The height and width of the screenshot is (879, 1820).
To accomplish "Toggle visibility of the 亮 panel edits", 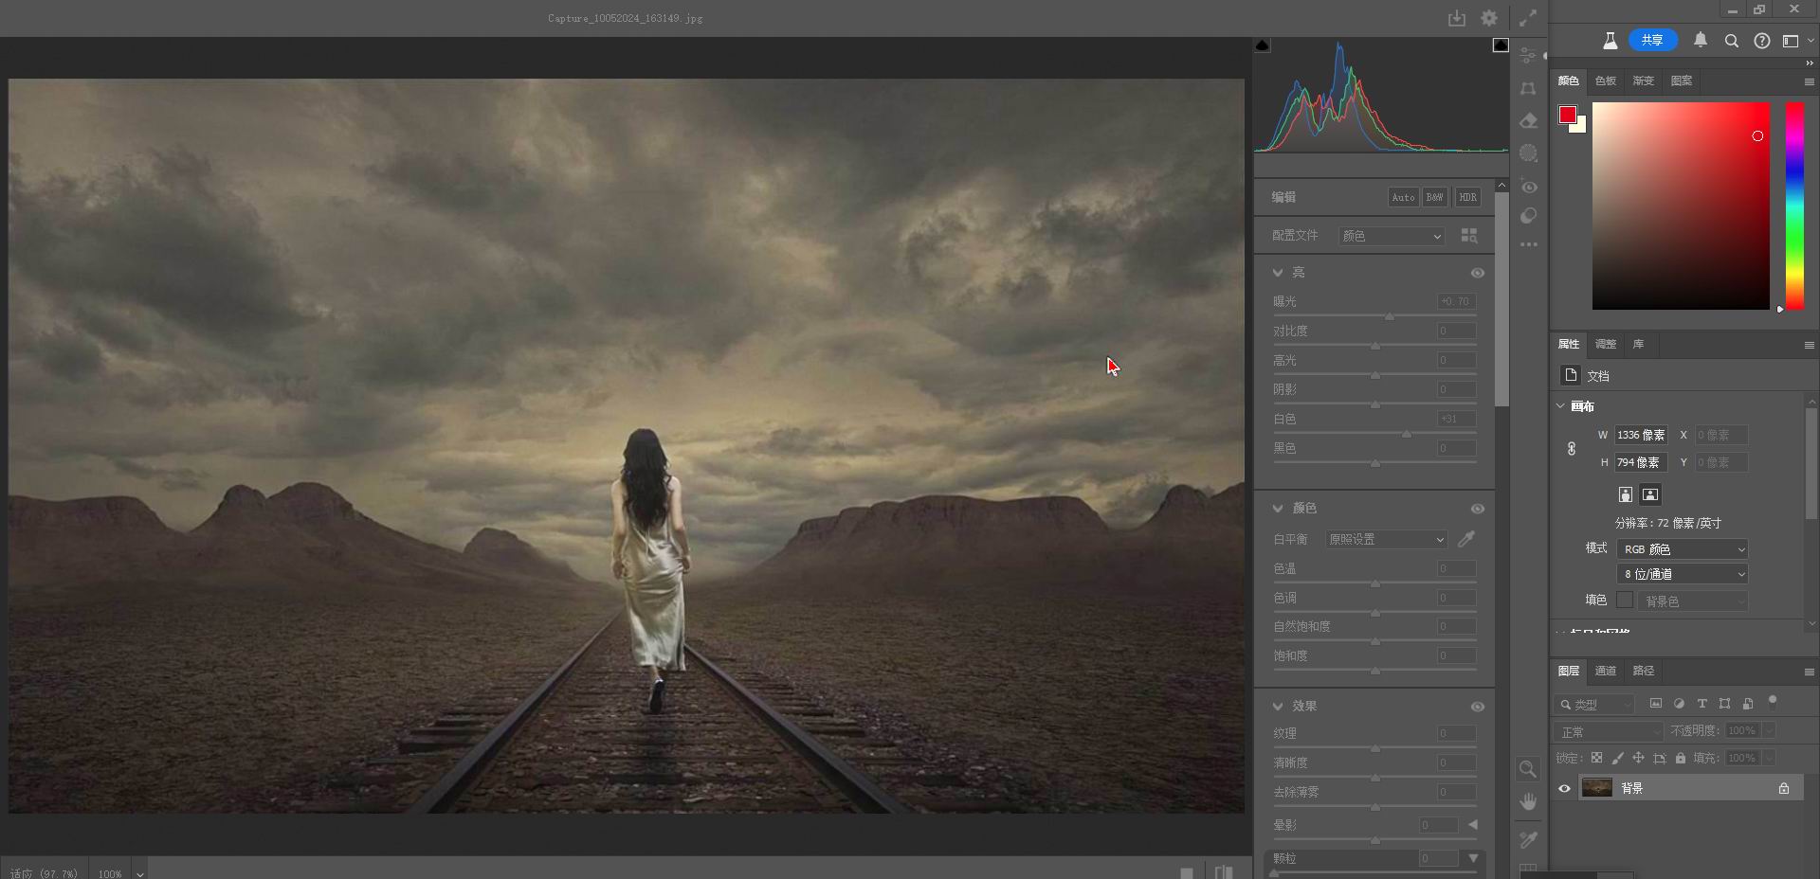I will tap(1477, 273).
